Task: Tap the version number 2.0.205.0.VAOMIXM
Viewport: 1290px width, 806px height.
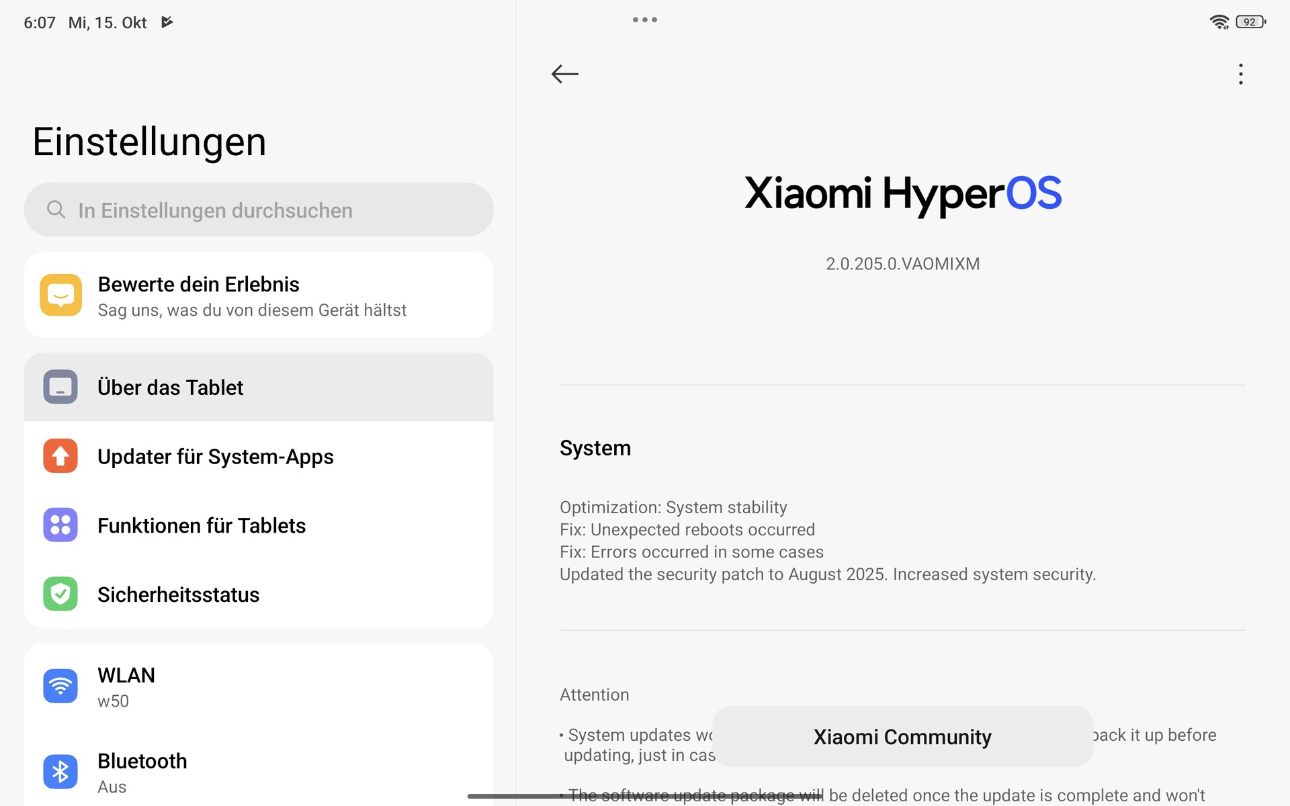Action: point(902,264)
